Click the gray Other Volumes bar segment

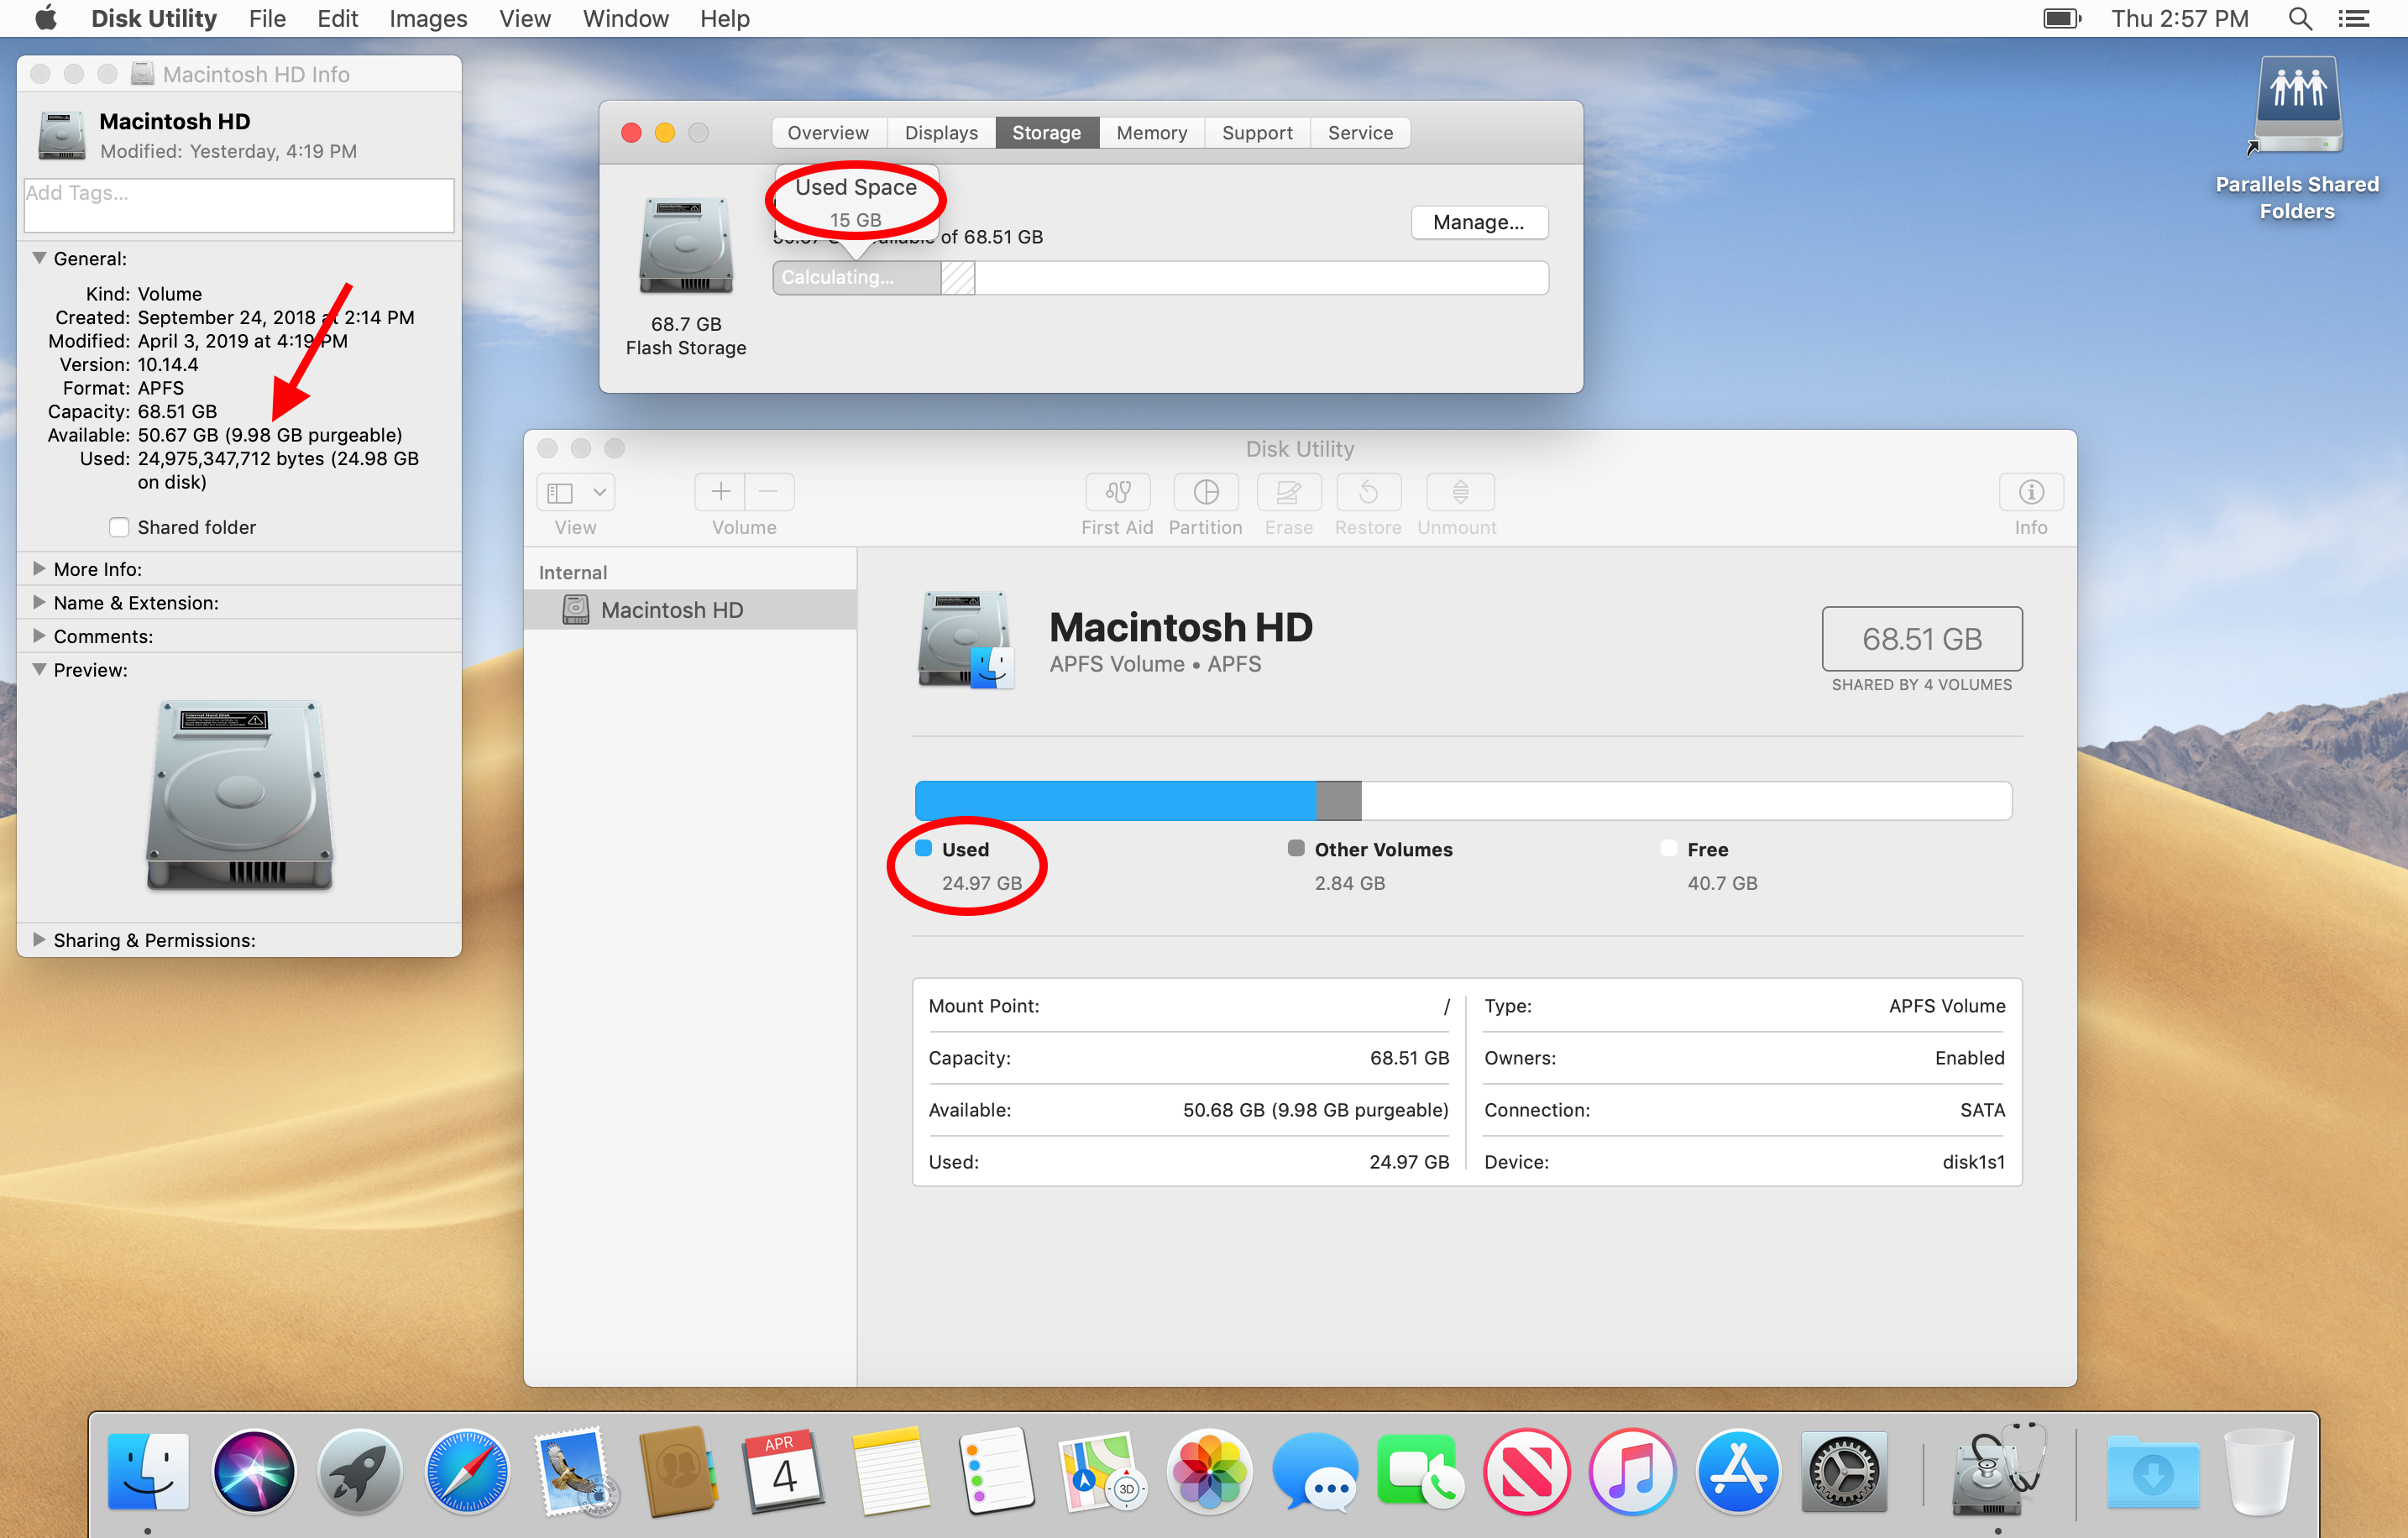(x=1339, y=801)
